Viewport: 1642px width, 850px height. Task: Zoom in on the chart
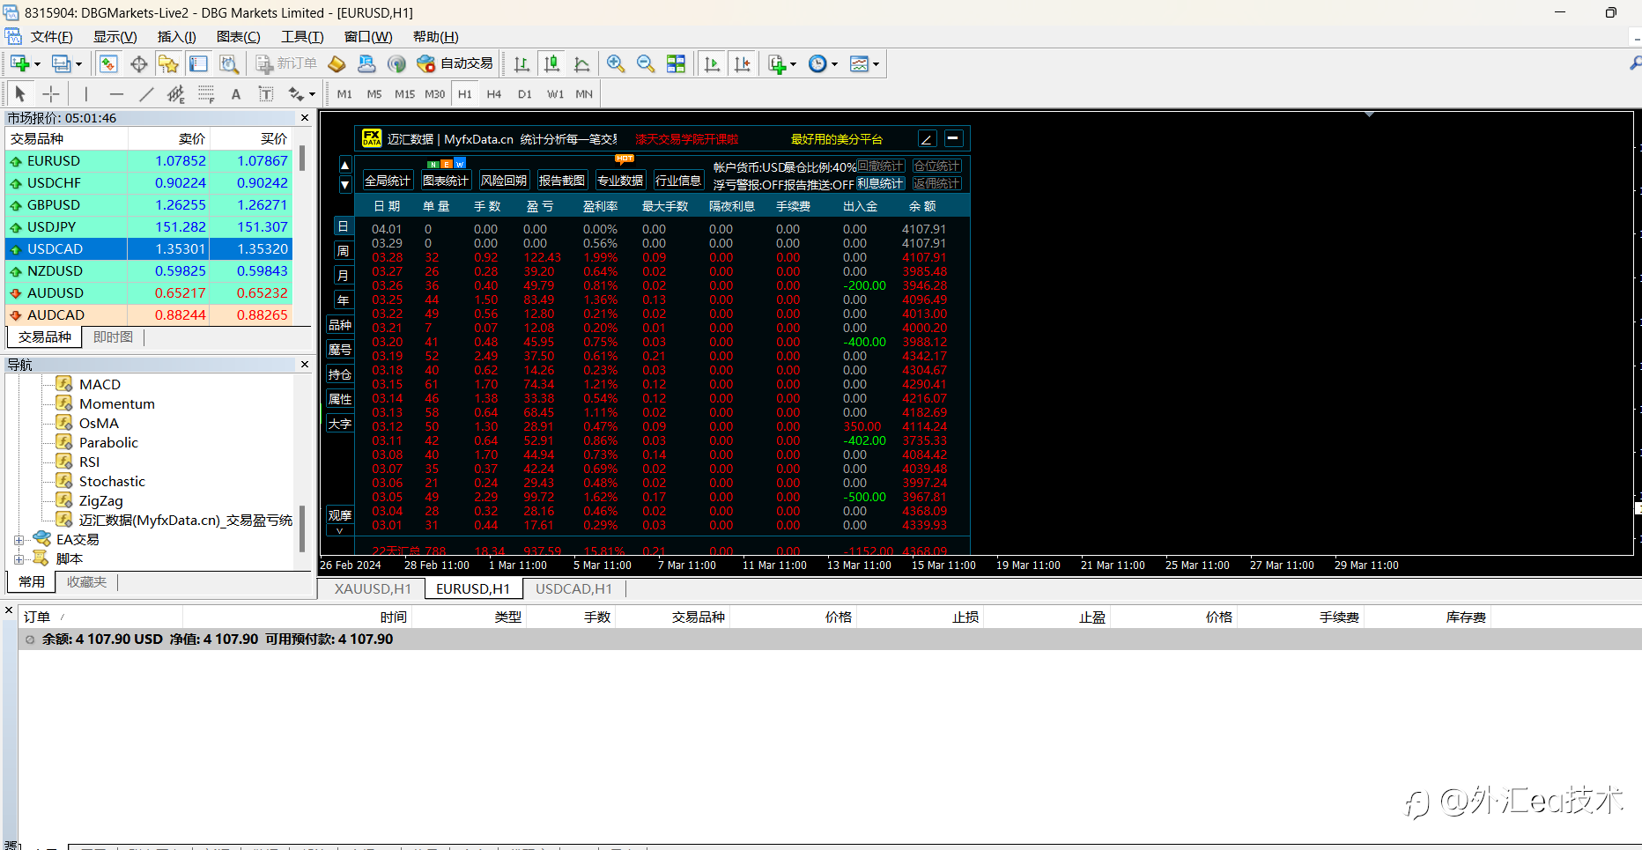(616, 63)
